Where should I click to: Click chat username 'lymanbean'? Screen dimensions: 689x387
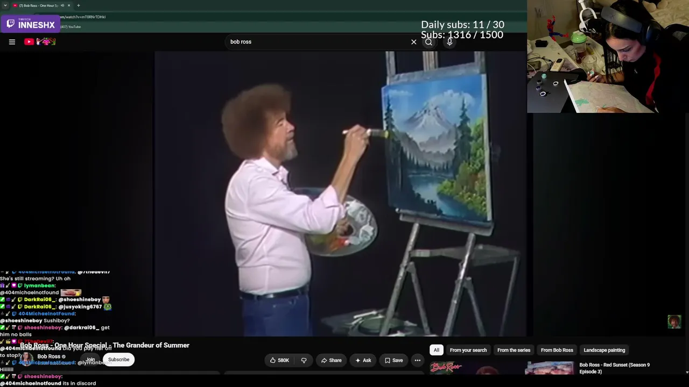pyautogui.click(x=40, y=285)
